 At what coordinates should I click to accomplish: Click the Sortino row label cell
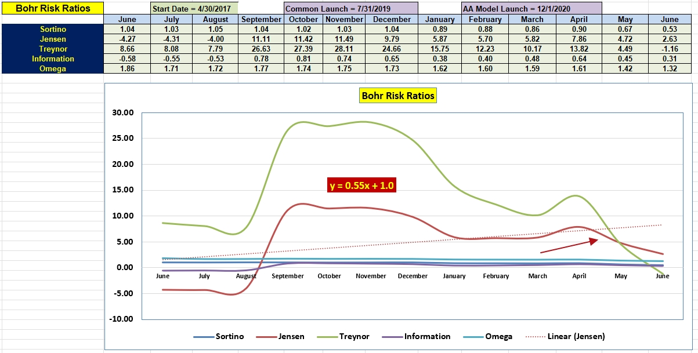tap(53, 29)
